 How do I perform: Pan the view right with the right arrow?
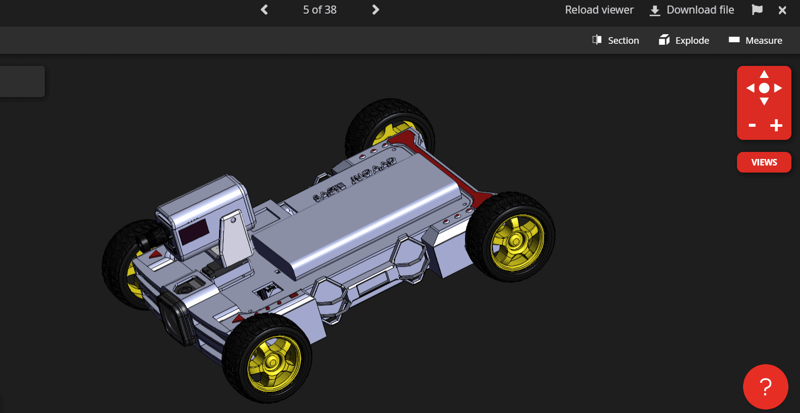(778, 88)
